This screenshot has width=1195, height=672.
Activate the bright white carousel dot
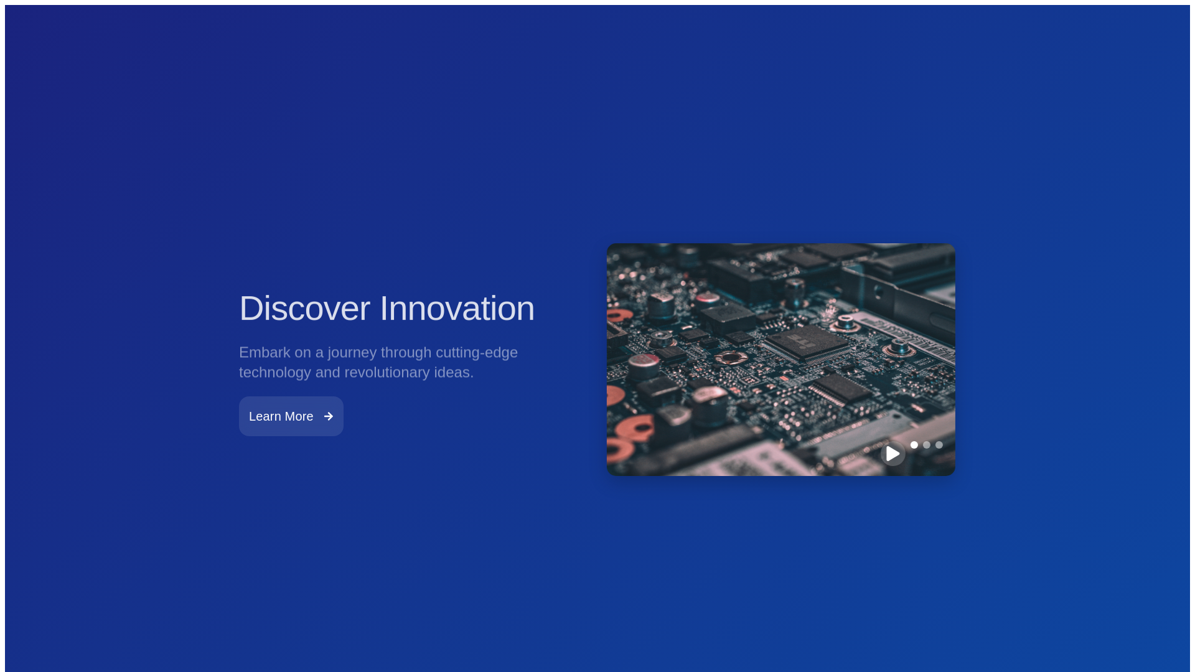[x=914, y=445]
